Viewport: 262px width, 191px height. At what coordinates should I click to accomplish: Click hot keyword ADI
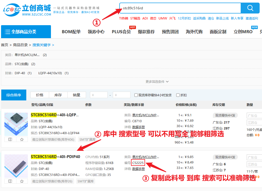point(145,18)
